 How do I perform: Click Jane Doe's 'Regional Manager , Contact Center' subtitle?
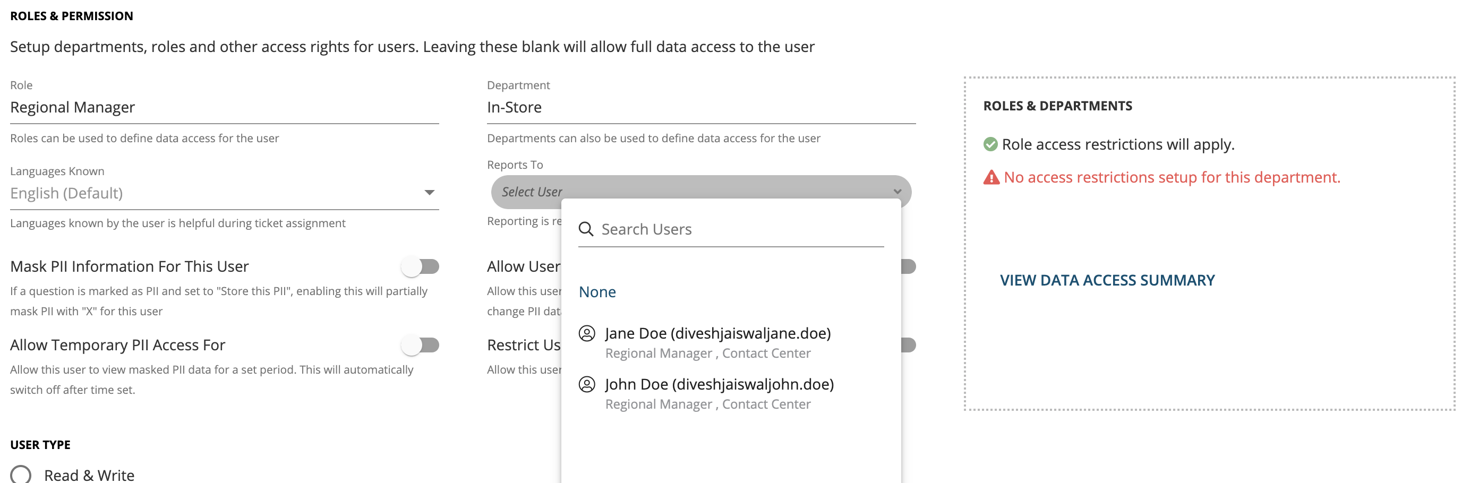pos(707,353)
